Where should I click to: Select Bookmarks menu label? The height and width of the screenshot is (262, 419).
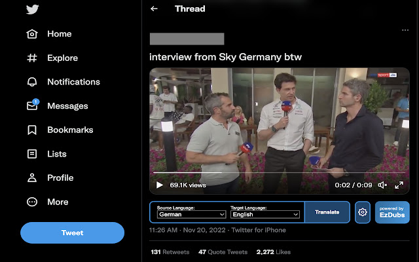(x=70, y=130)
